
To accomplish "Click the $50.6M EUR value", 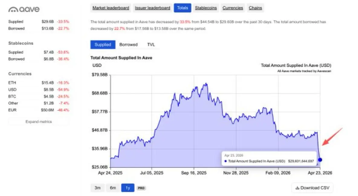I will click(47, 110).
